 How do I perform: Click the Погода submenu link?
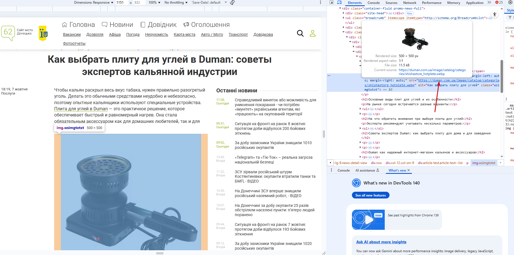[133, 34]
